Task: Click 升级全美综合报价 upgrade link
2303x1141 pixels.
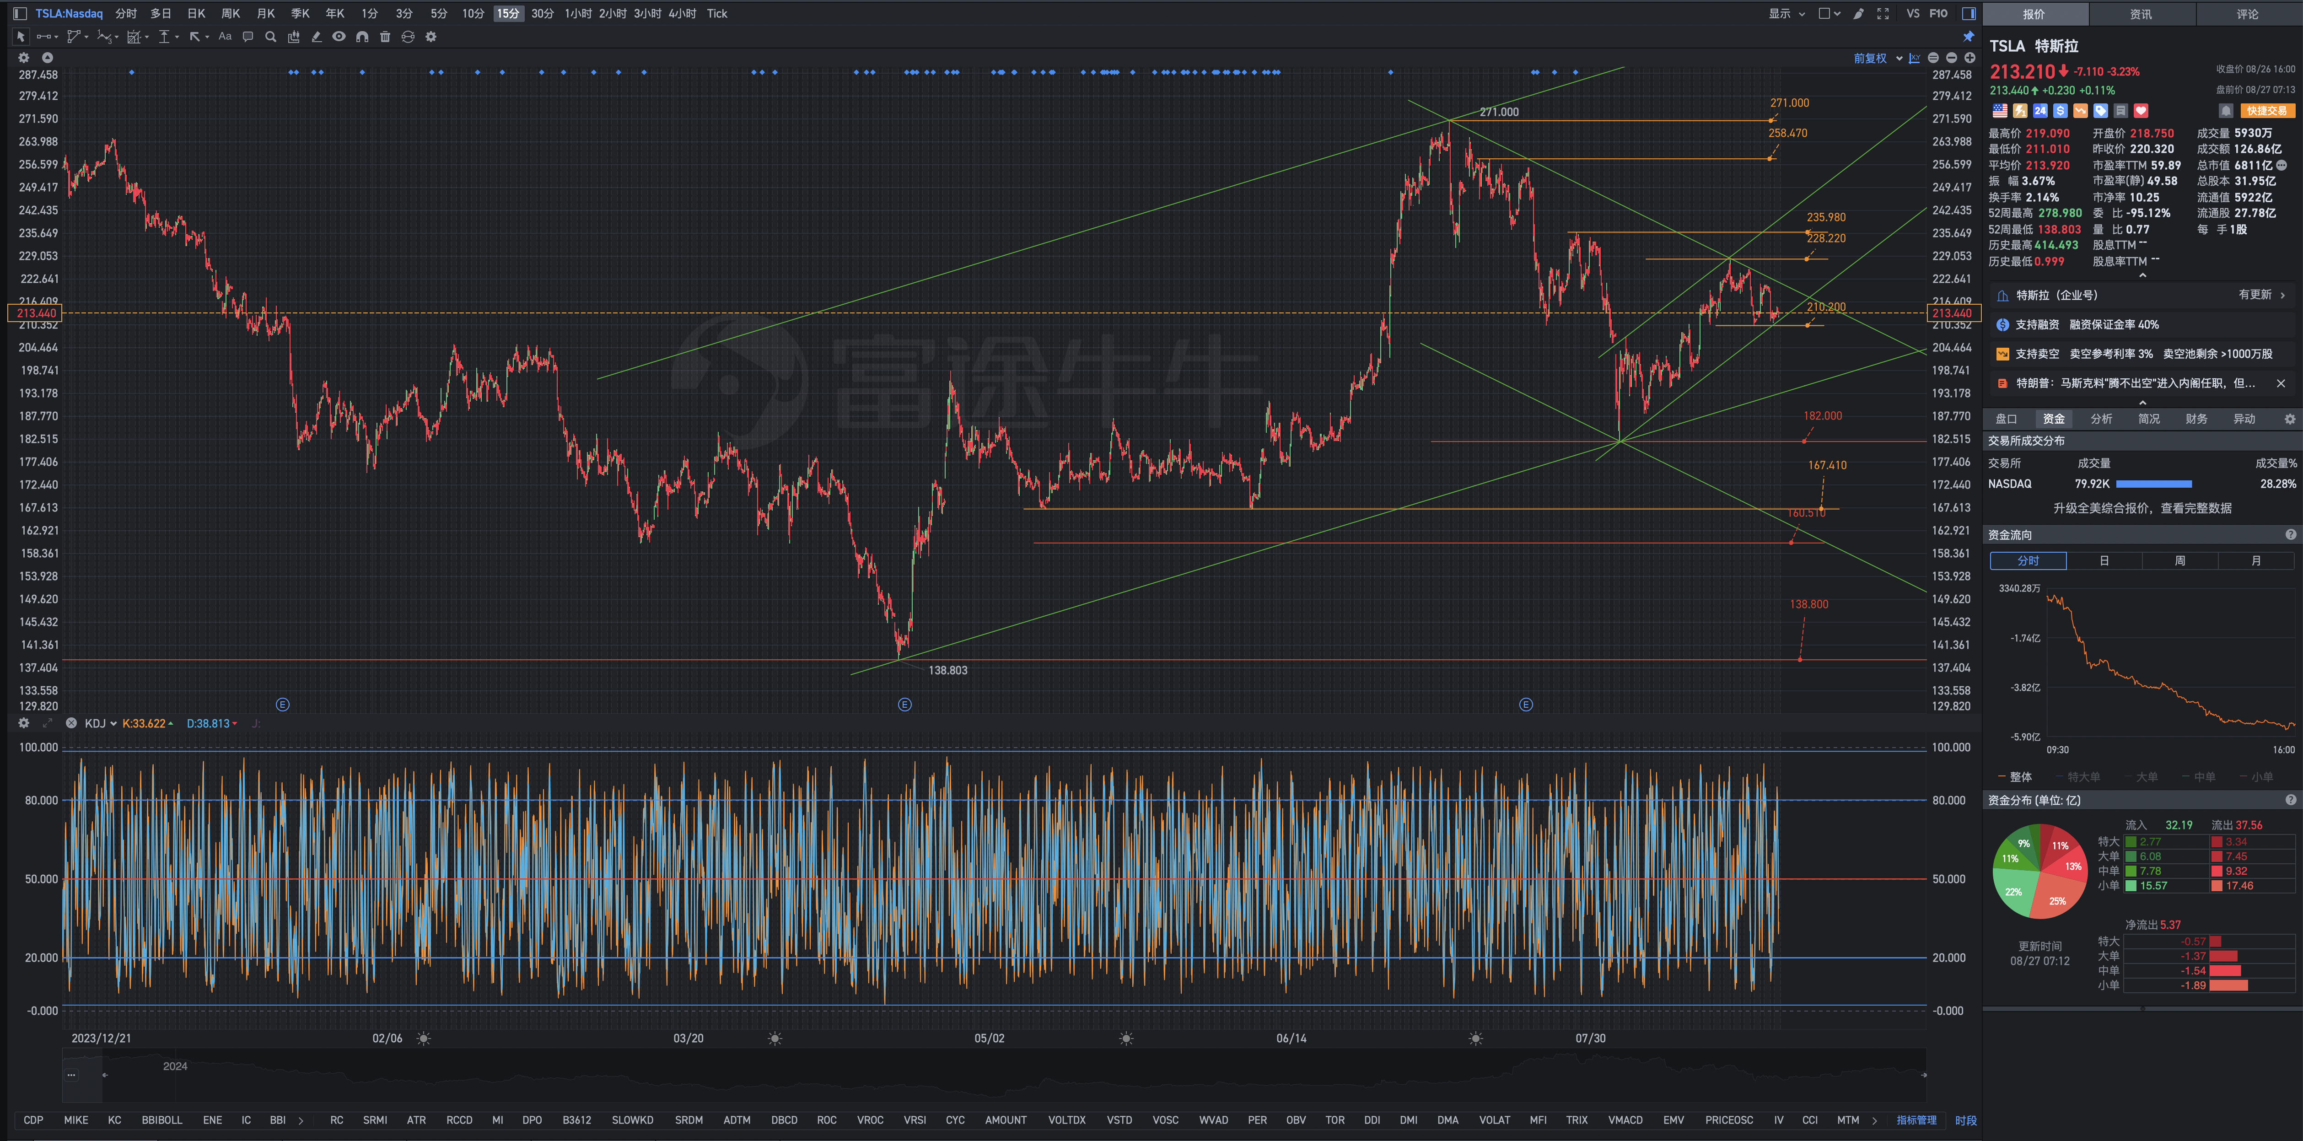Action: pyautogui.click(x=2142, y=508)
